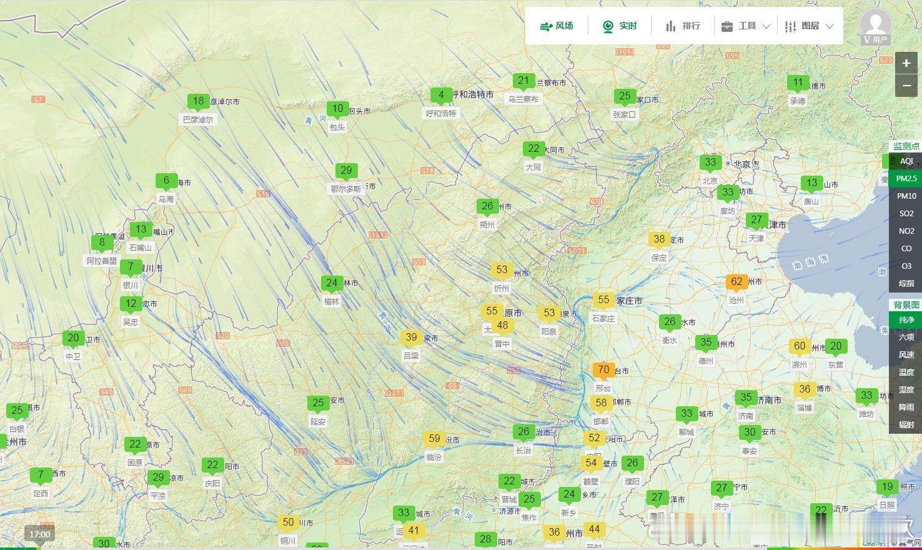Click the 庆阳 city name label

[212, 484]
